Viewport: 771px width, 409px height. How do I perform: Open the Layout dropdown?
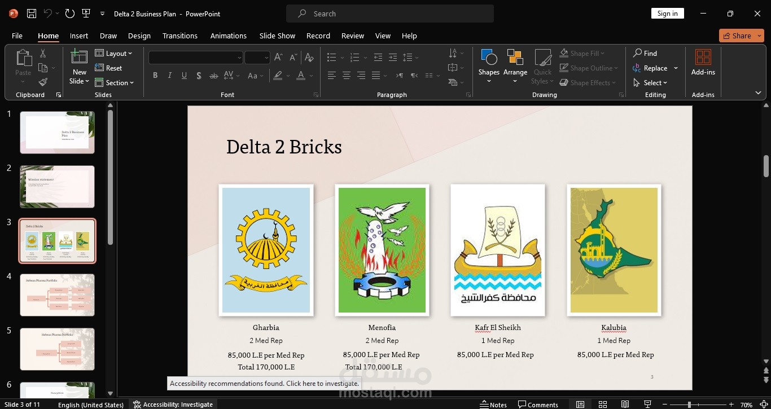pos(113,53)
